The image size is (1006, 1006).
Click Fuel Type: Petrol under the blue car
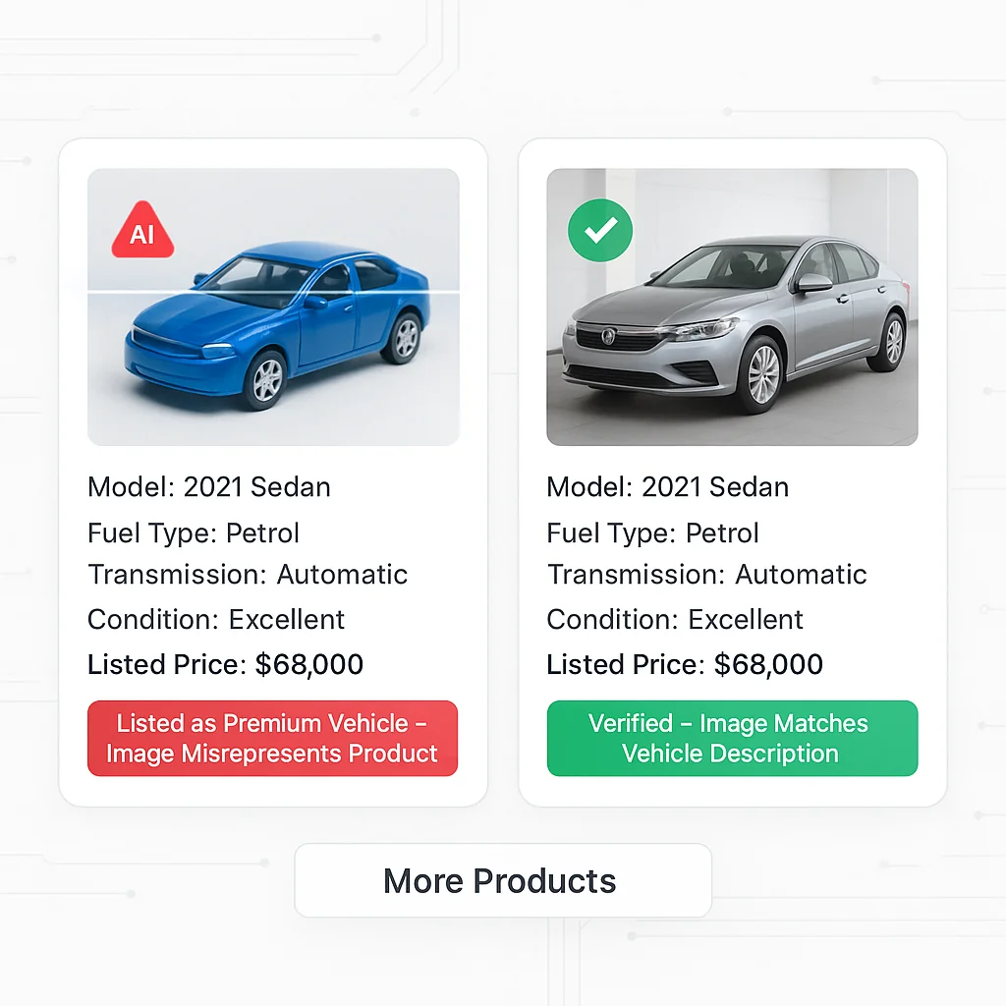tap(194, 533)
